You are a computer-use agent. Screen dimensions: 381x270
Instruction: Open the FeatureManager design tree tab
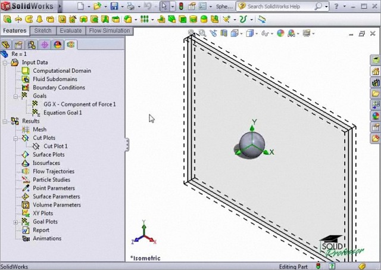coord(6,45)
